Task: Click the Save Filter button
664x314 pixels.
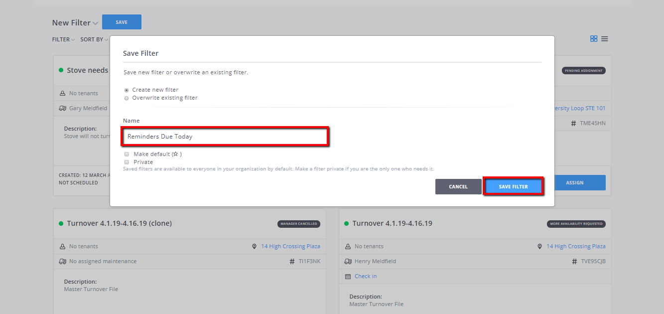Action: coord(513,186)
